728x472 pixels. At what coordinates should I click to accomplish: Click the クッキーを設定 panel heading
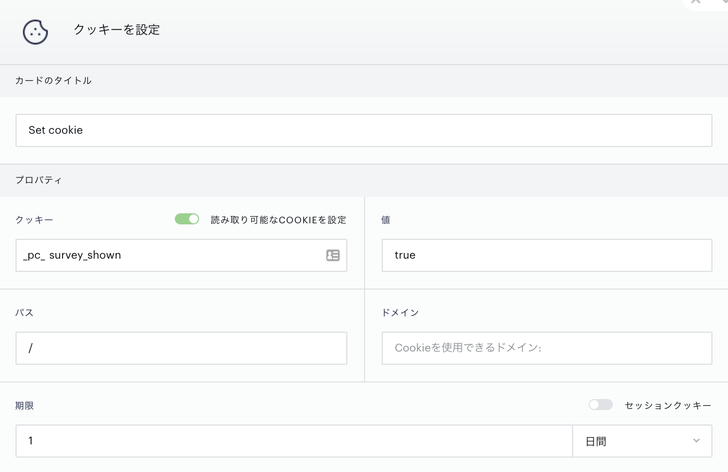(117, 30)
